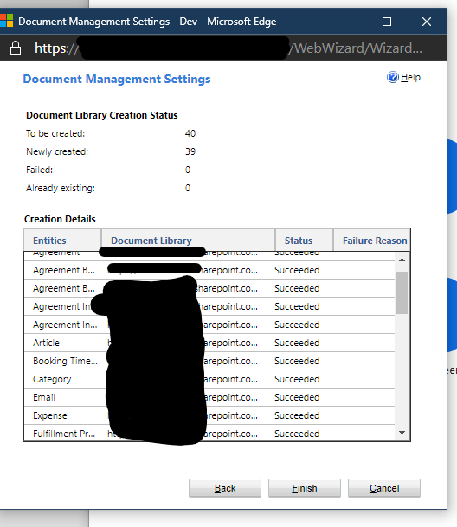Screen dimensions: 457x527
Task: Click Succeeded status in Category row
Action: click(297, 379)
